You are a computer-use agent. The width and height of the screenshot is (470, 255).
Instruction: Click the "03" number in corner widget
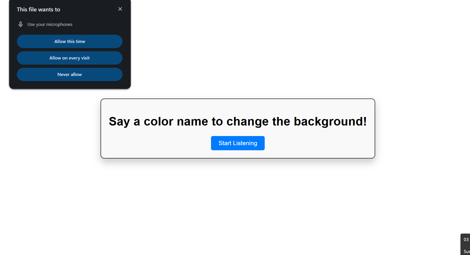pos(466,240)
